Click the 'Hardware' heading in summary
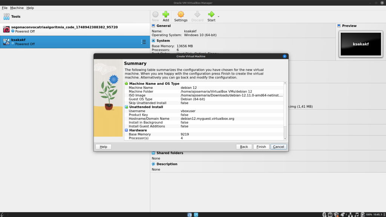Viewport: 386px width, 217px height. [138, 130]
